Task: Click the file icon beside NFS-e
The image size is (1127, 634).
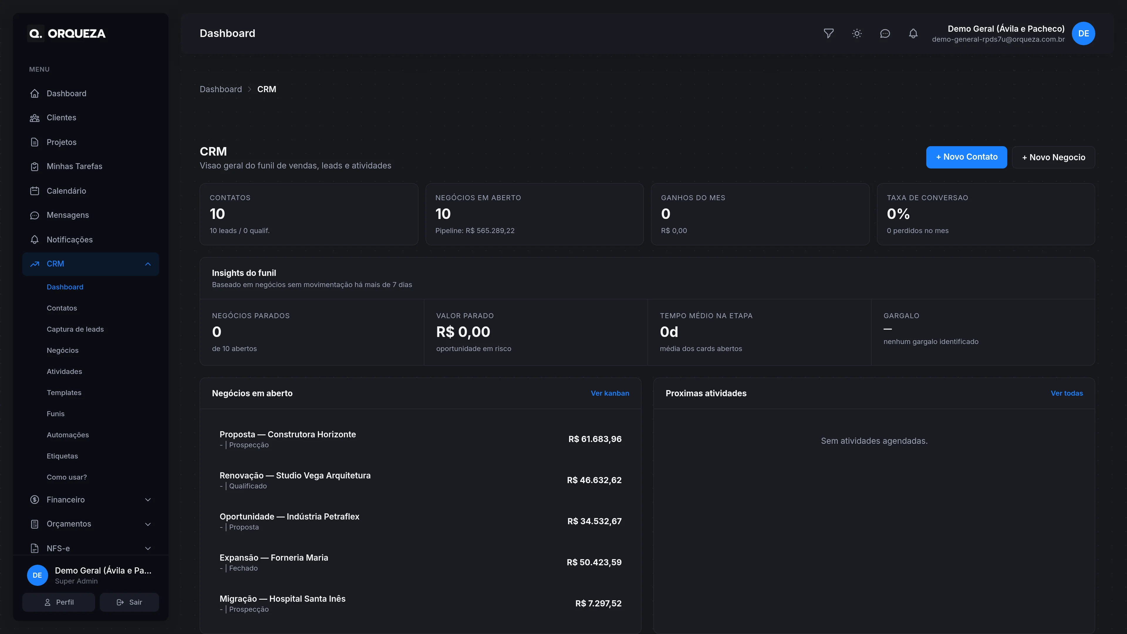Action: point(35,548)
